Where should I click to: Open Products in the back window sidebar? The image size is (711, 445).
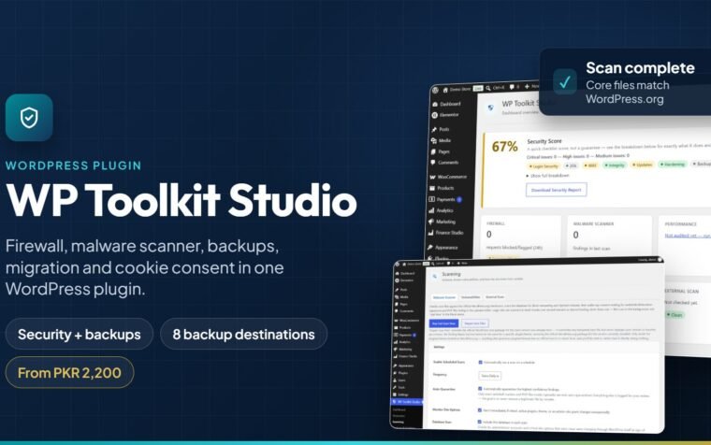442,188
